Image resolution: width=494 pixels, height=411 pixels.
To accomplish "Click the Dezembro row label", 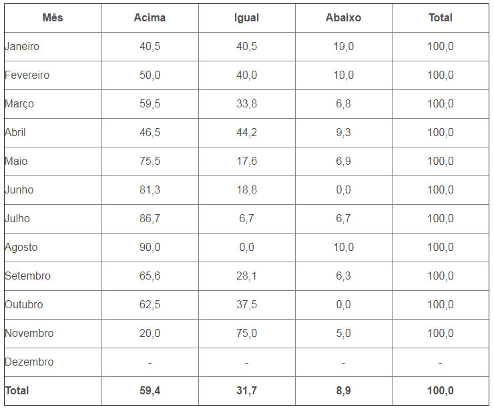I will pos(29,362).
